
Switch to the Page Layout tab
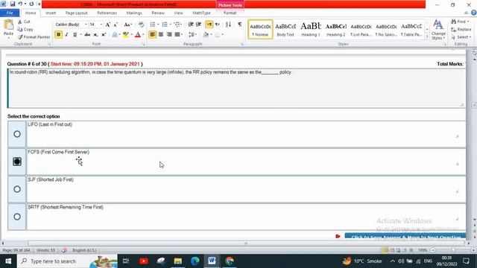[76, 13]
